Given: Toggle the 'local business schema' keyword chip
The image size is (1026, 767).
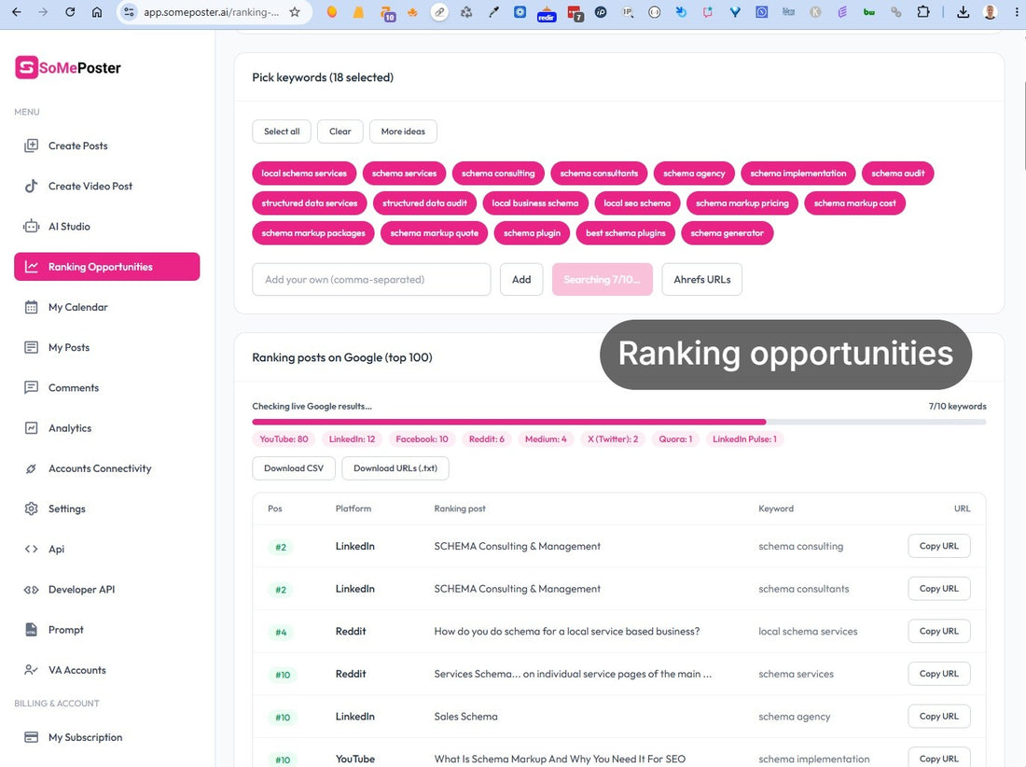Looking at the screenshot, I should tap(535, 202).
